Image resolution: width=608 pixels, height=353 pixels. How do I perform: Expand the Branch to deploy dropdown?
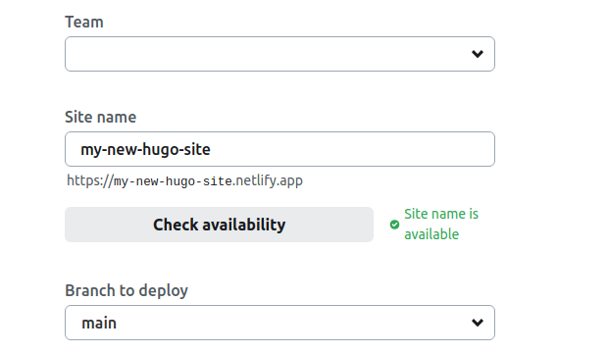pyautogui.click(x=279, y=323)
